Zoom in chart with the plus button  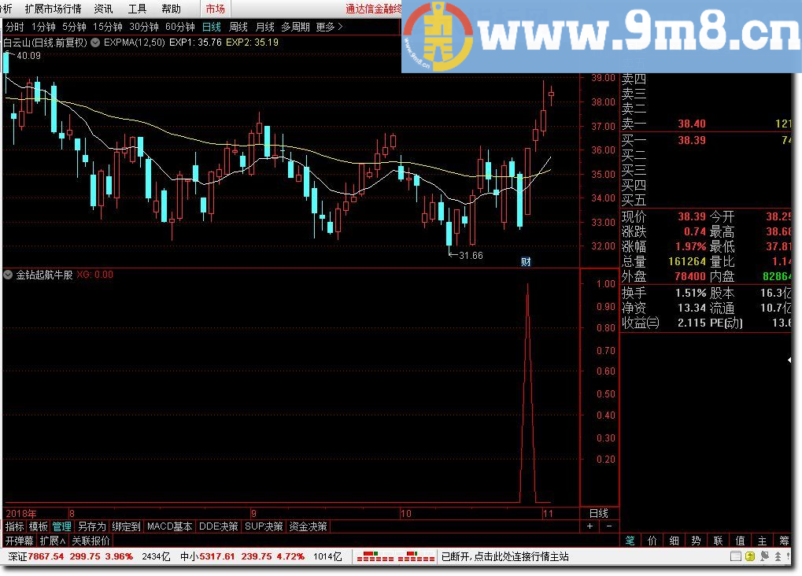589,526
